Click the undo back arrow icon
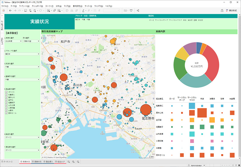241x167 pixels. tap(10, 10)
